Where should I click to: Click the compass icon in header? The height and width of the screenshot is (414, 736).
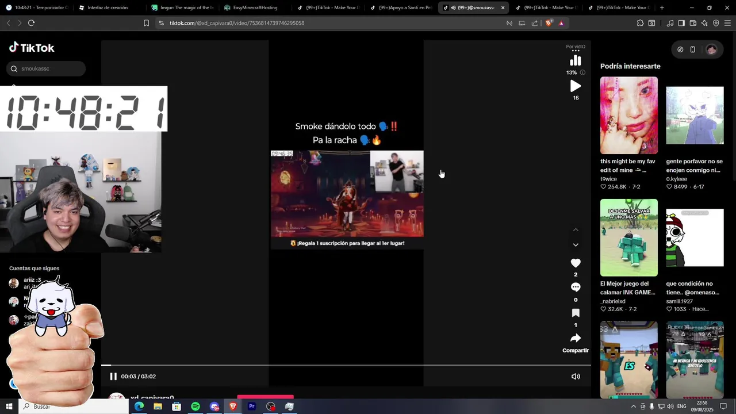680,49
